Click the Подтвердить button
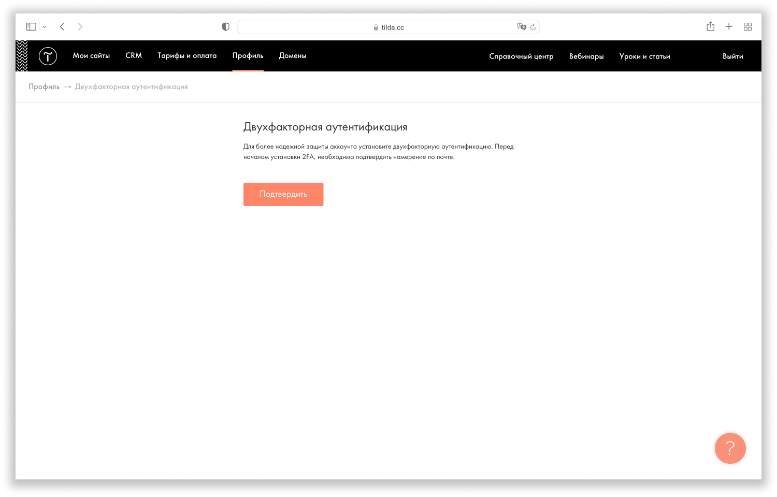777x497 pixels. (x=283, y=194)
